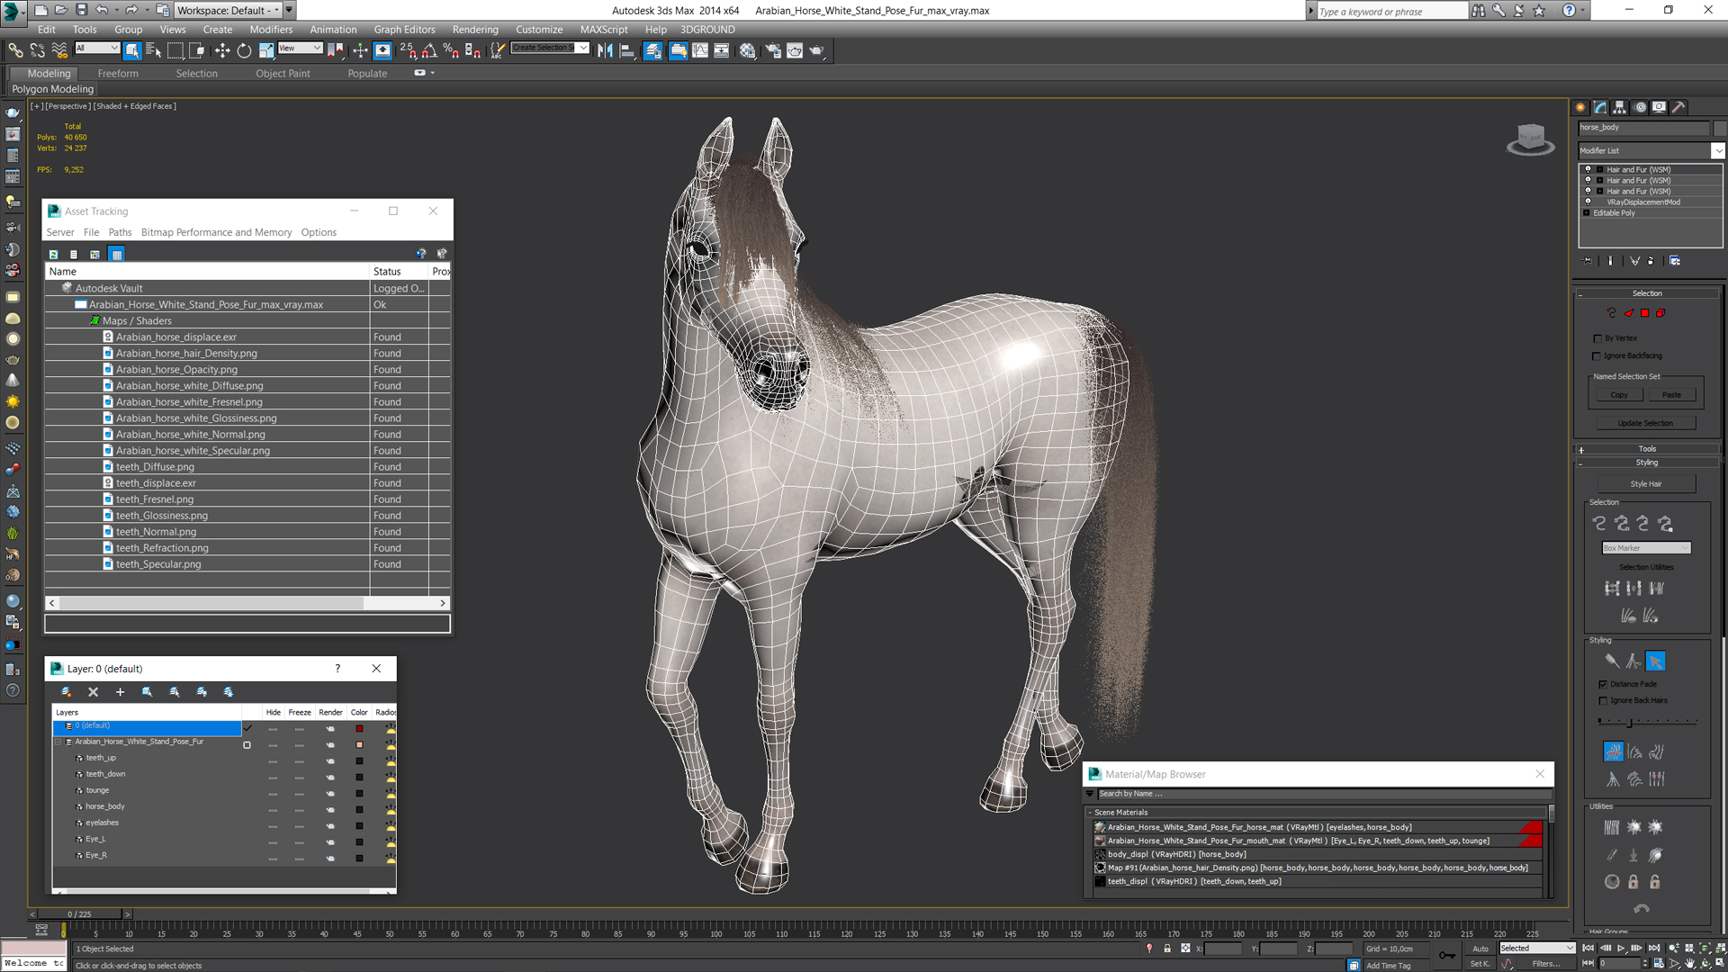The width and height of the screenshot is (1728, 972).
Task: Open the Hierarchy command panel tab
Action: pos(1620,107)
